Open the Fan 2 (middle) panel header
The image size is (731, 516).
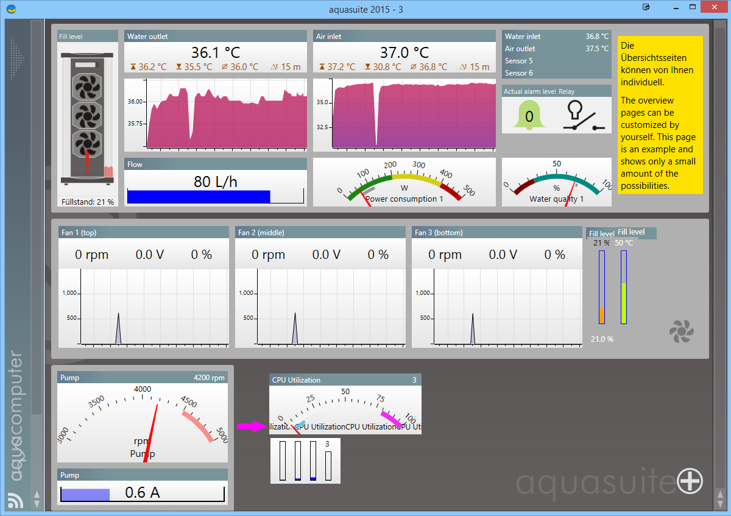coord(320,232)
